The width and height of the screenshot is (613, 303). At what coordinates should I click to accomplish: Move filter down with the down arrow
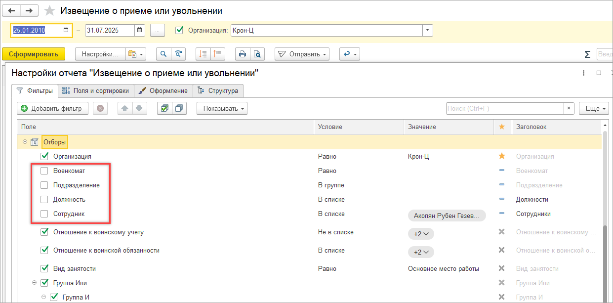pos(140,108)
